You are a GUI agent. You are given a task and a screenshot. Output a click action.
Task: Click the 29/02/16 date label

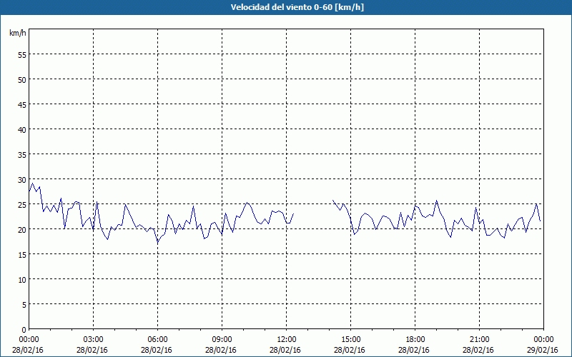pos(543,350)
